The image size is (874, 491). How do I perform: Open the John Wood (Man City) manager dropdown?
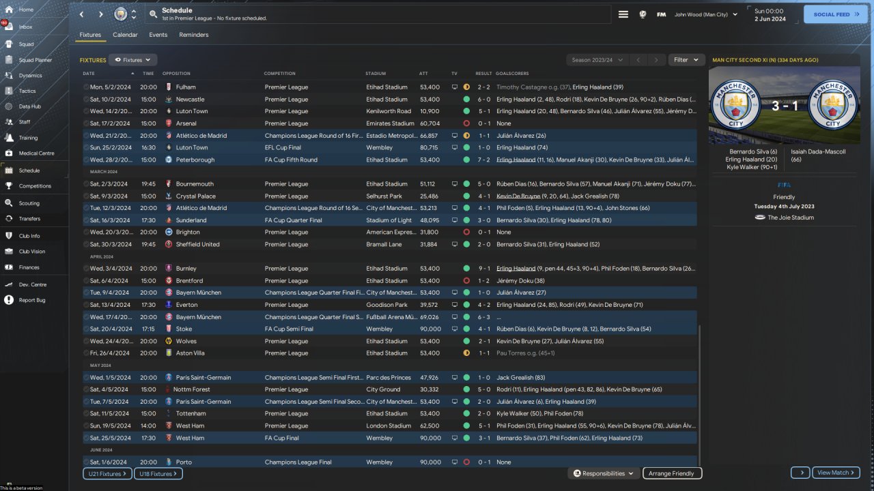(x=706, y=14)
